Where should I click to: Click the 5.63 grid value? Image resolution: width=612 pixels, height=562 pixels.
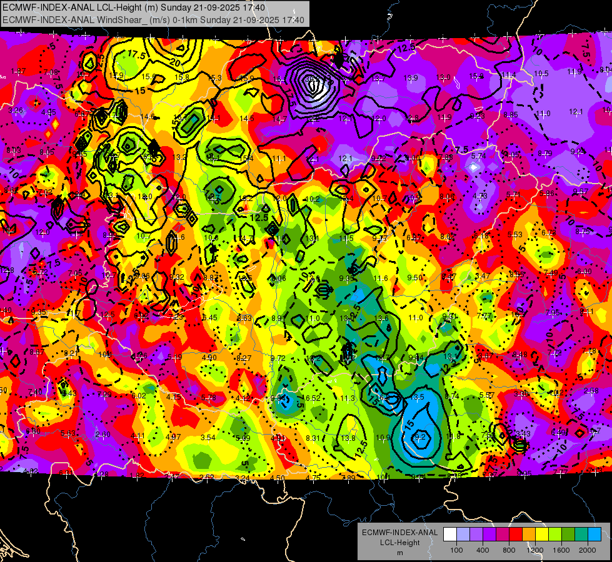(68, 433)
